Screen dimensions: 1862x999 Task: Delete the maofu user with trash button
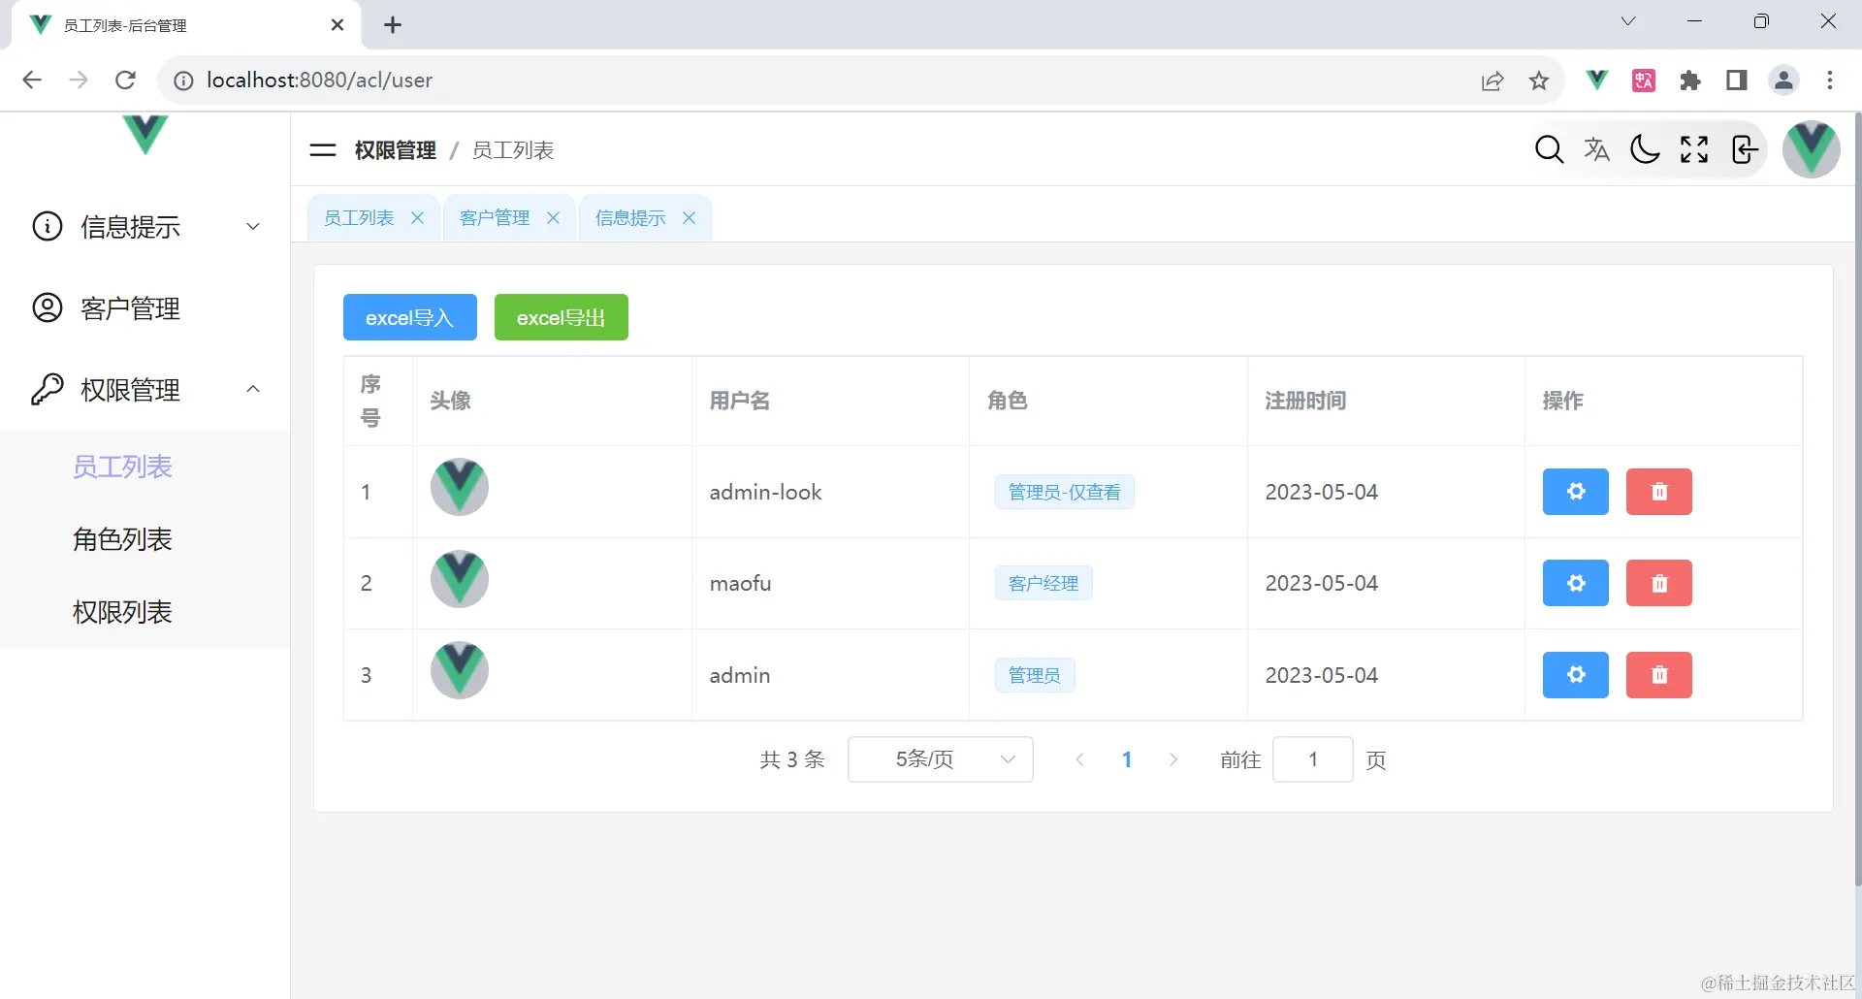[1658, 583]
